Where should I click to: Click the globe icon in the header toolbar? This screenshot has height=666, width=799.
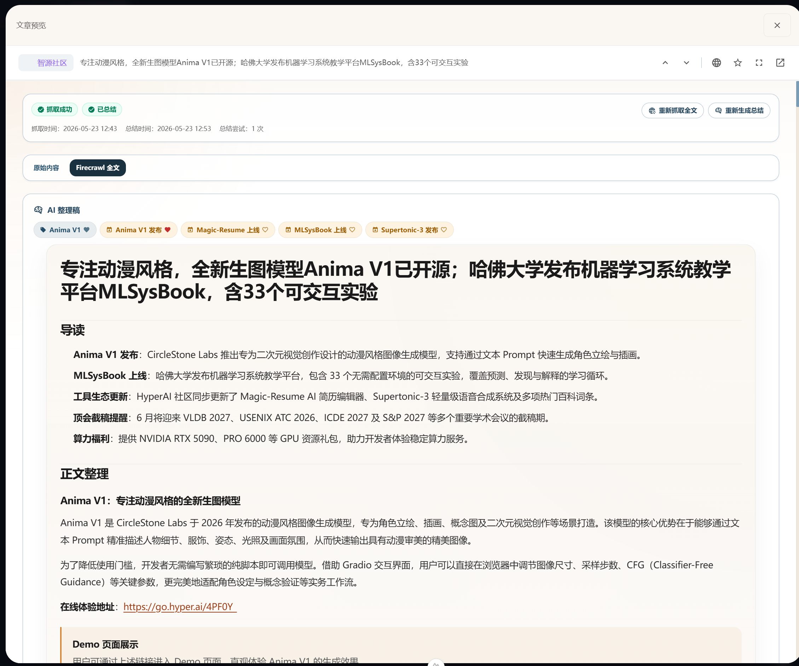[x=717, y=63]
